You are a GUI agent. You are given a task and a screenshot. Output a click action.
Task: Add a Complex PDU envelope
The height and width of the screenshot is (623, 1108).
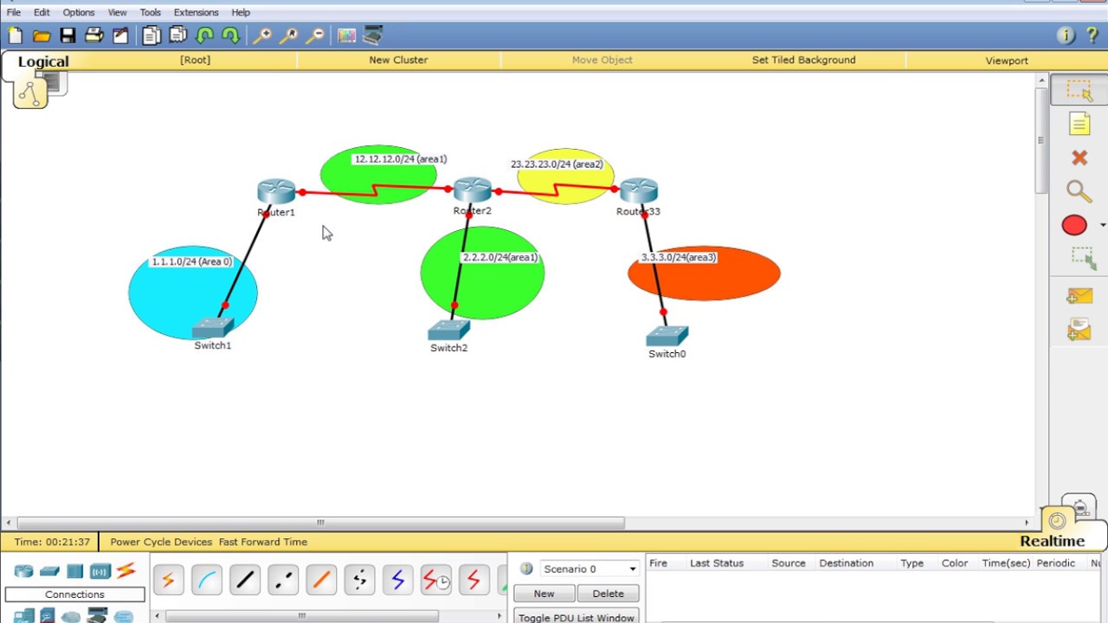point(1079,330)
